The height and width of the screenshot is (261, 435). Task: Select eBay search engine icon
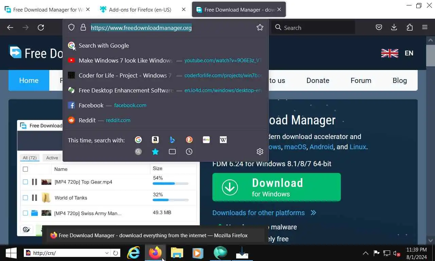point(206,140)
